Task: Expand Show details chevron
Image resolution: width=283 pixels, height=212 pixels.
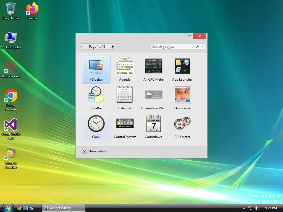Action: coord(84,151)
